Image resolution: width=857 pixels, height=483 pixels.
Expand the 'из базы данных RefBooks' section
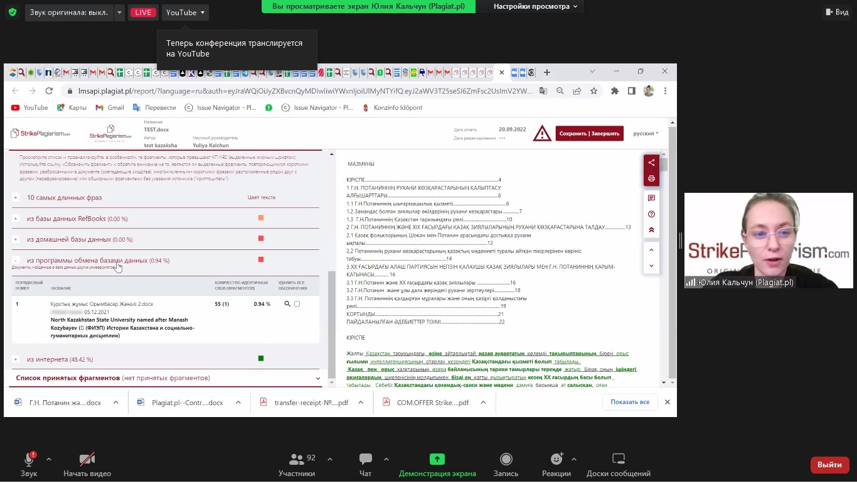pos(16,219)
